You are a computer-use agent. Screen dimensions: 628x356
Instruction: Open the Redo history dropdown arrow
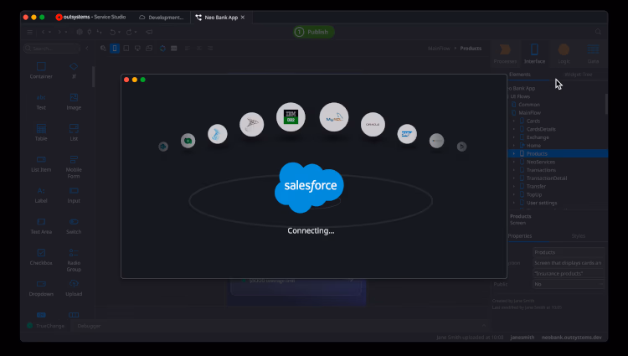click(136, 32)
